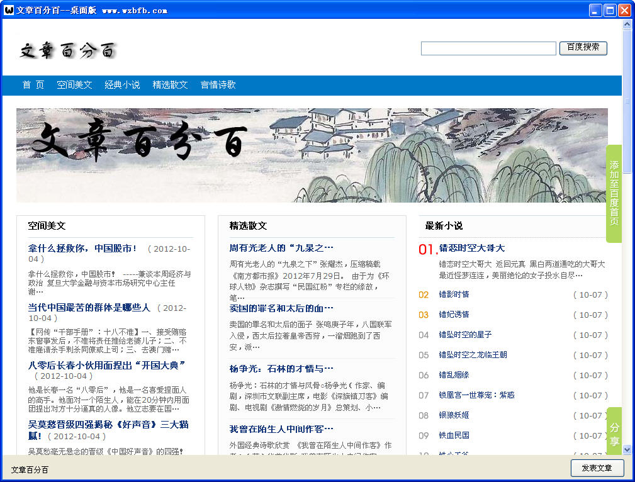The width and height of the screenshot is (635, 482).
Task: Click the ink painting banner image
Action: (x=312, y=155)
